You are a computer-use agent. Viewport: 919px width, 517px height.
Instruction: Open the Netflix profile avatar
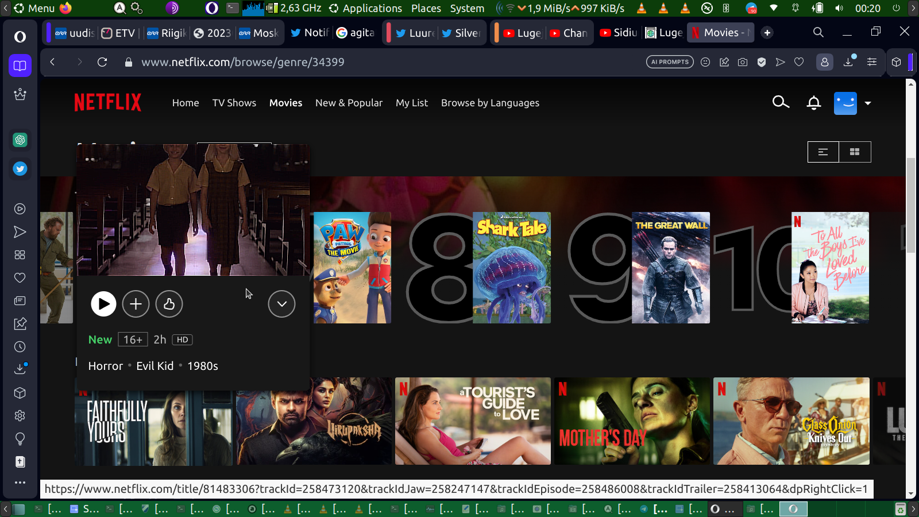[x=845, y=103]
